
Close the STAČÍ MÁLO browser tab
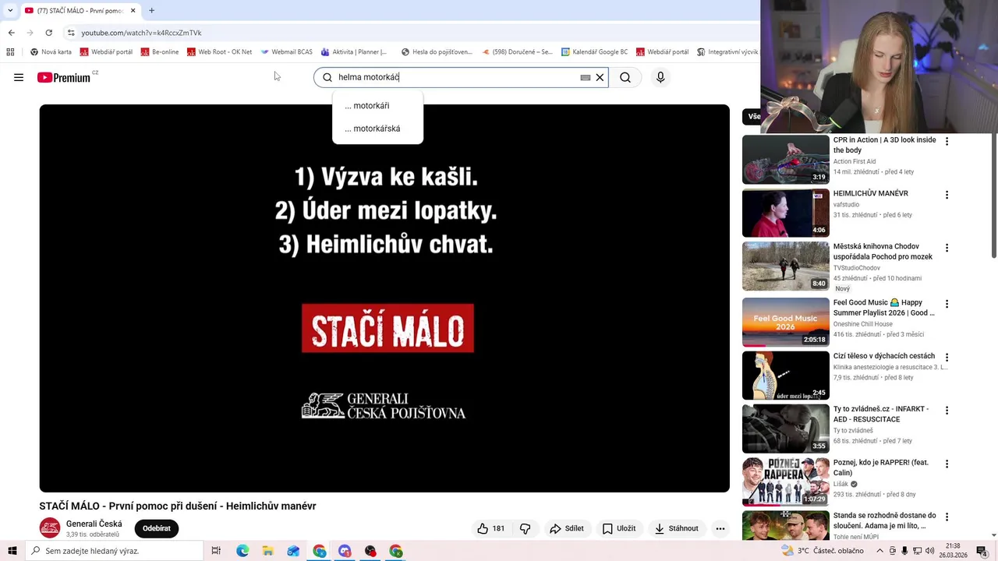(133, 11)
